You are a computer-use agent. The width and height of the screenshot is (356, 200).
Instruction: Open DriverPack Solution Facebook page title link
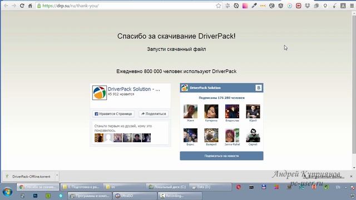[134, 89]
